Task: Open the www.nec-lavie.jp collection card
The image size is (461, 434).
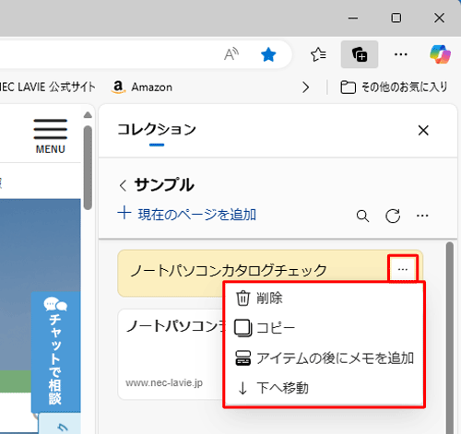Action: (x=171, y=354)
